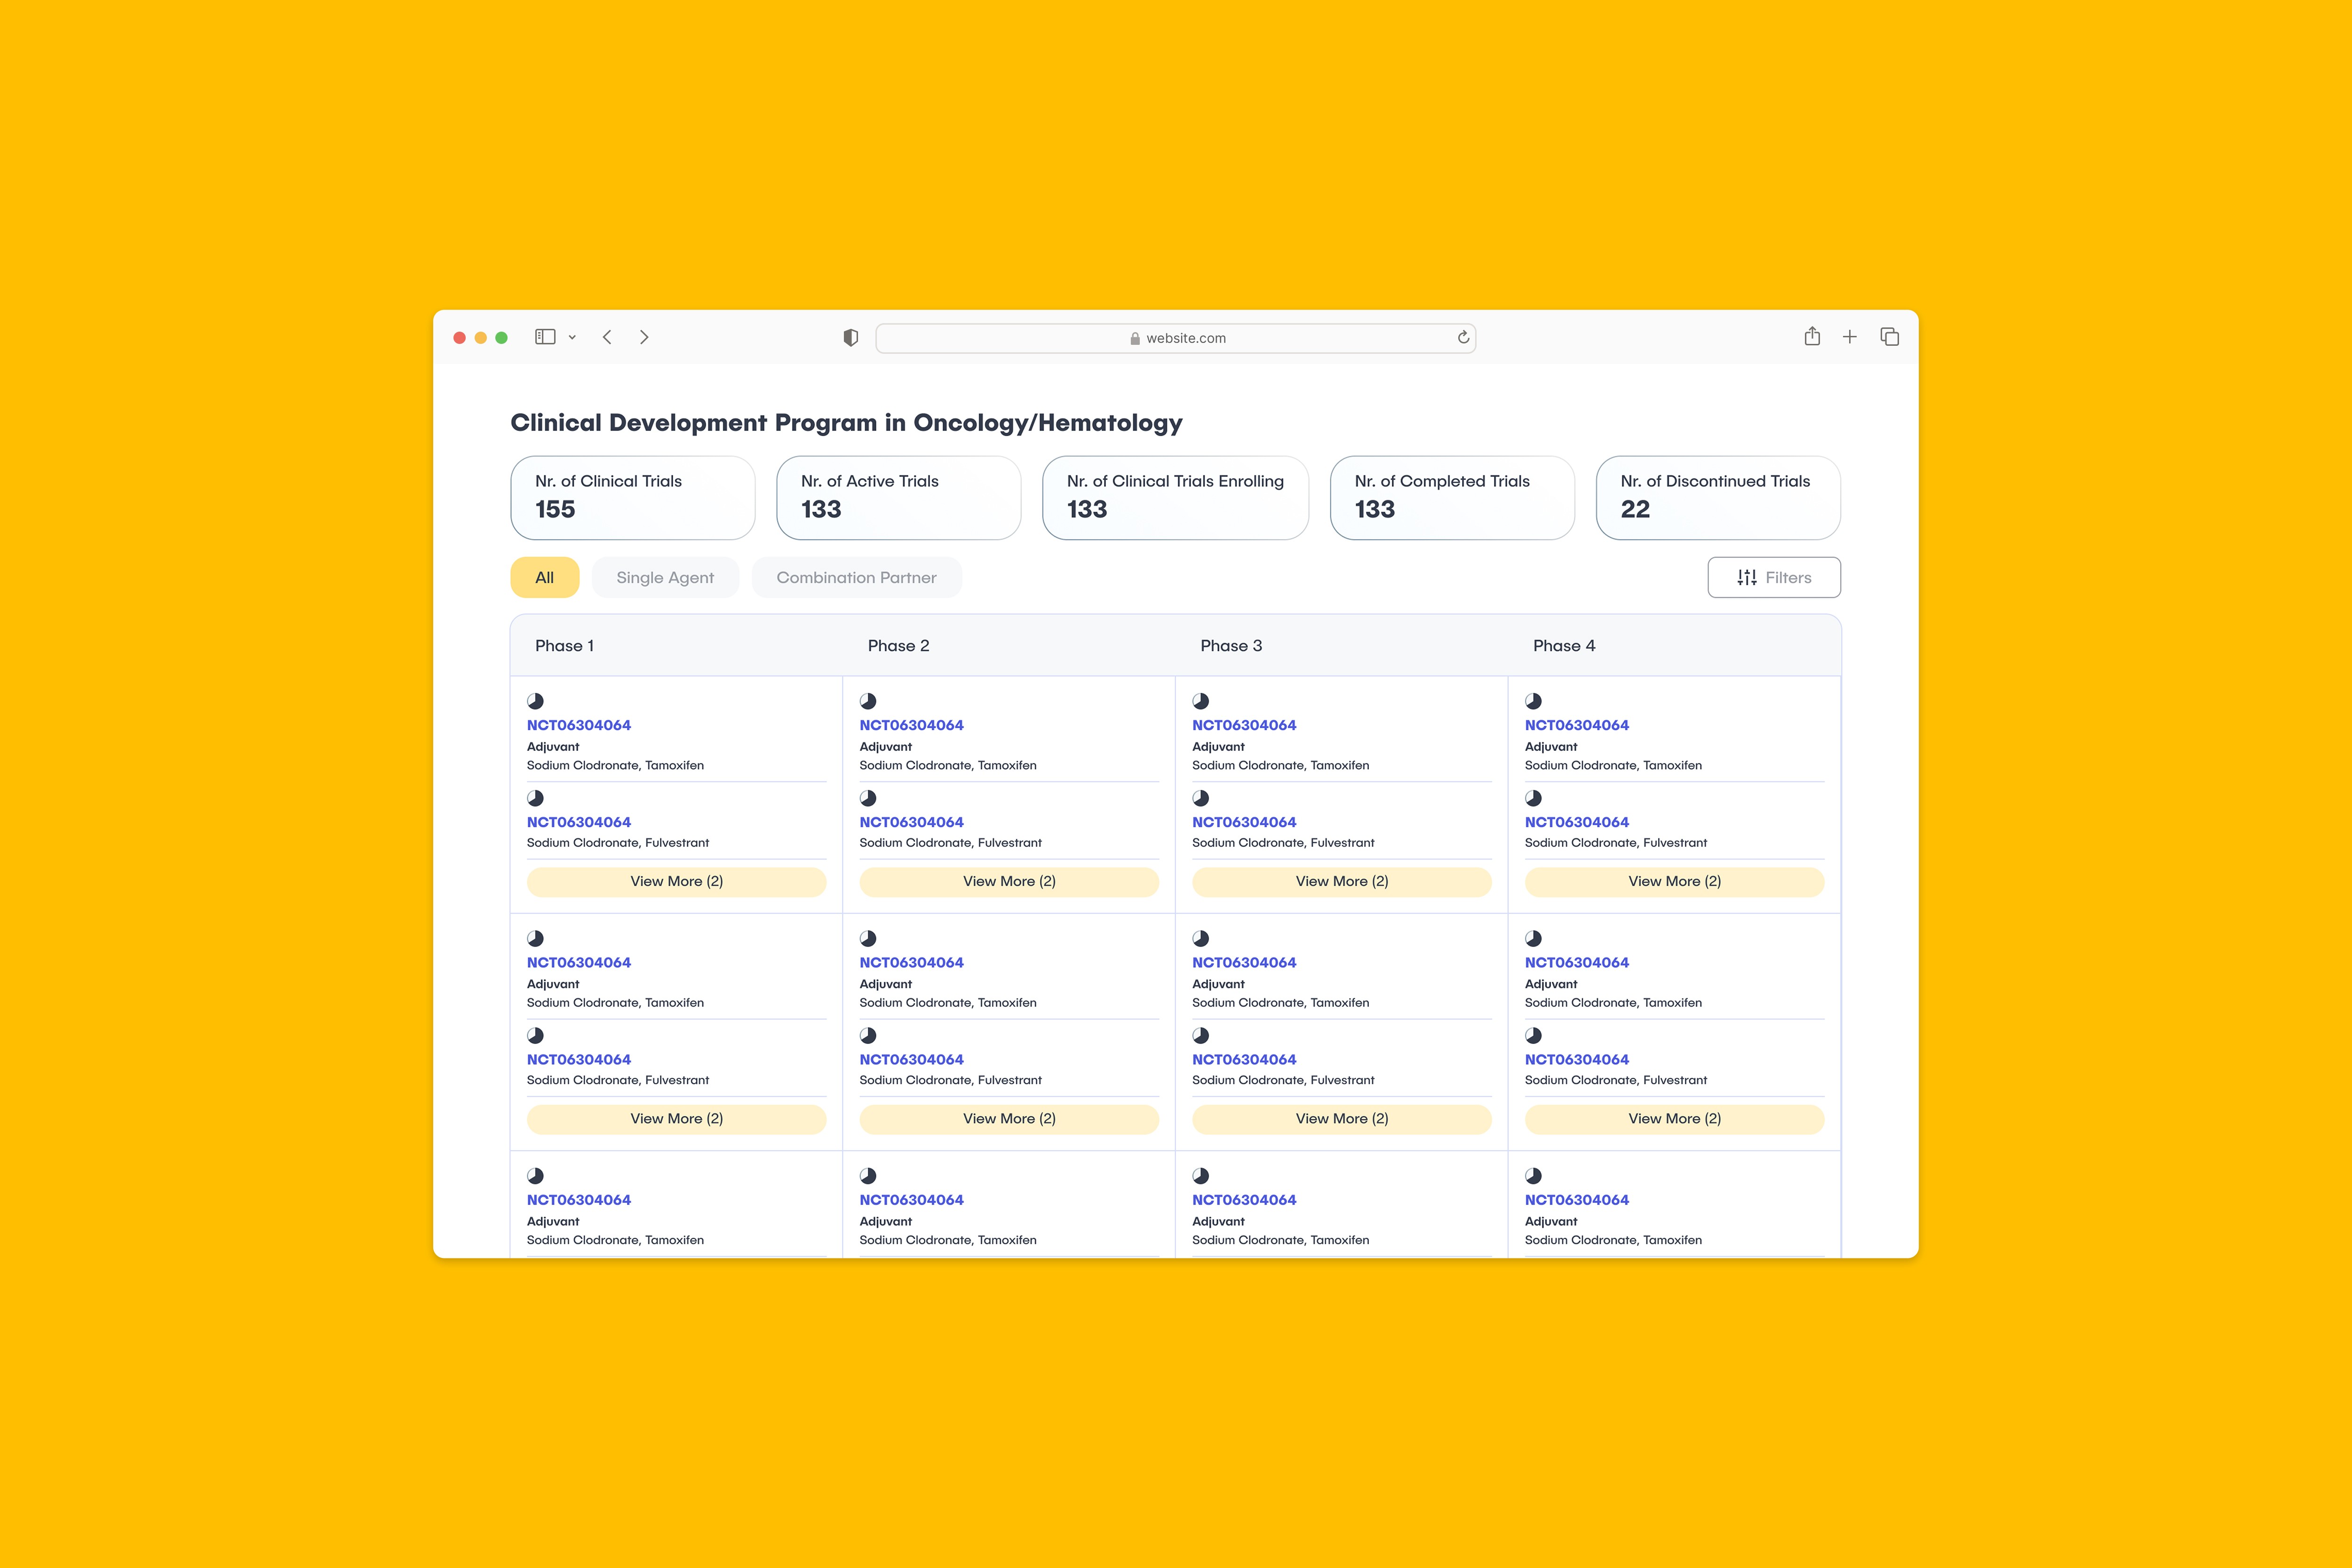Viewport: 2352px width, 1568px height.
Task: Open the tab overview icon
Action: pos(1889,337)
